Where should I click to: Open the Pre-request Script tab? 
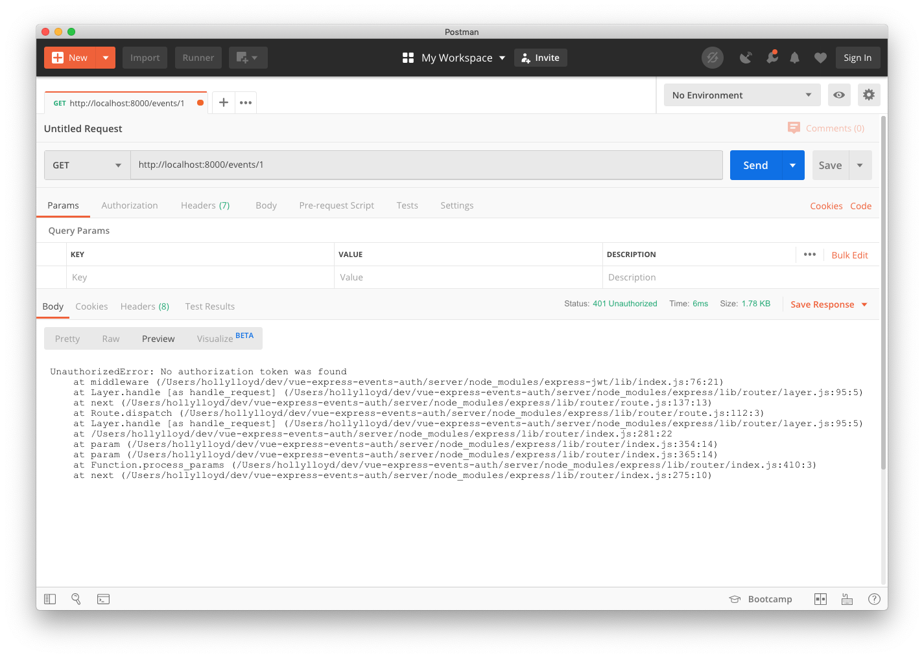337,205
